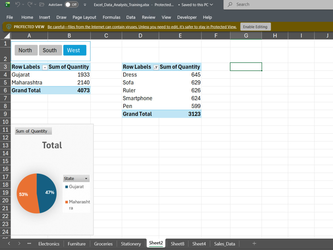Select the South slicer button
The width and height of the screenshot is (333, 250).
[50, 50]
